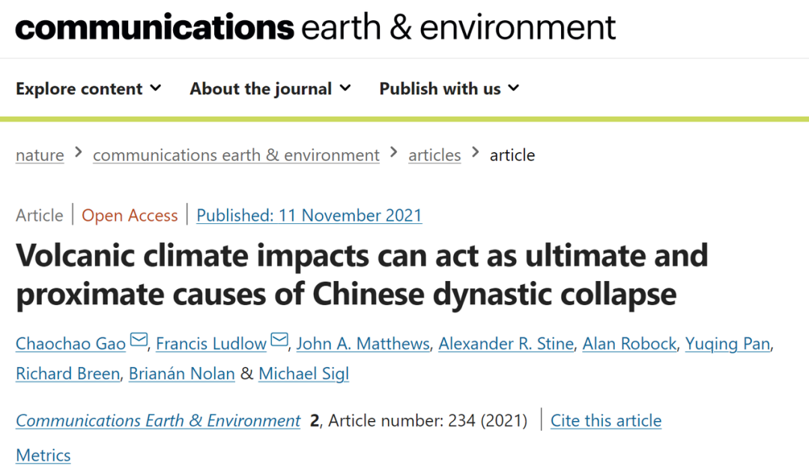This screenshot has width=809, height=475.
Task: Click the email envelope icon beside Chaochao Gao
Action: pyautogui.click(x=139, y=342)
